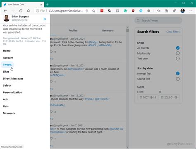The image size is (196, 149).
Task: Open Tweets in the side menu
Action: pos(7,65)
